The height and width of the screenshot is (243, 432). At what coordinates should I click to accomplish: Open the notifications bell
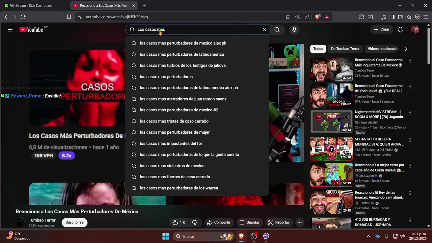tap(400, 30)
